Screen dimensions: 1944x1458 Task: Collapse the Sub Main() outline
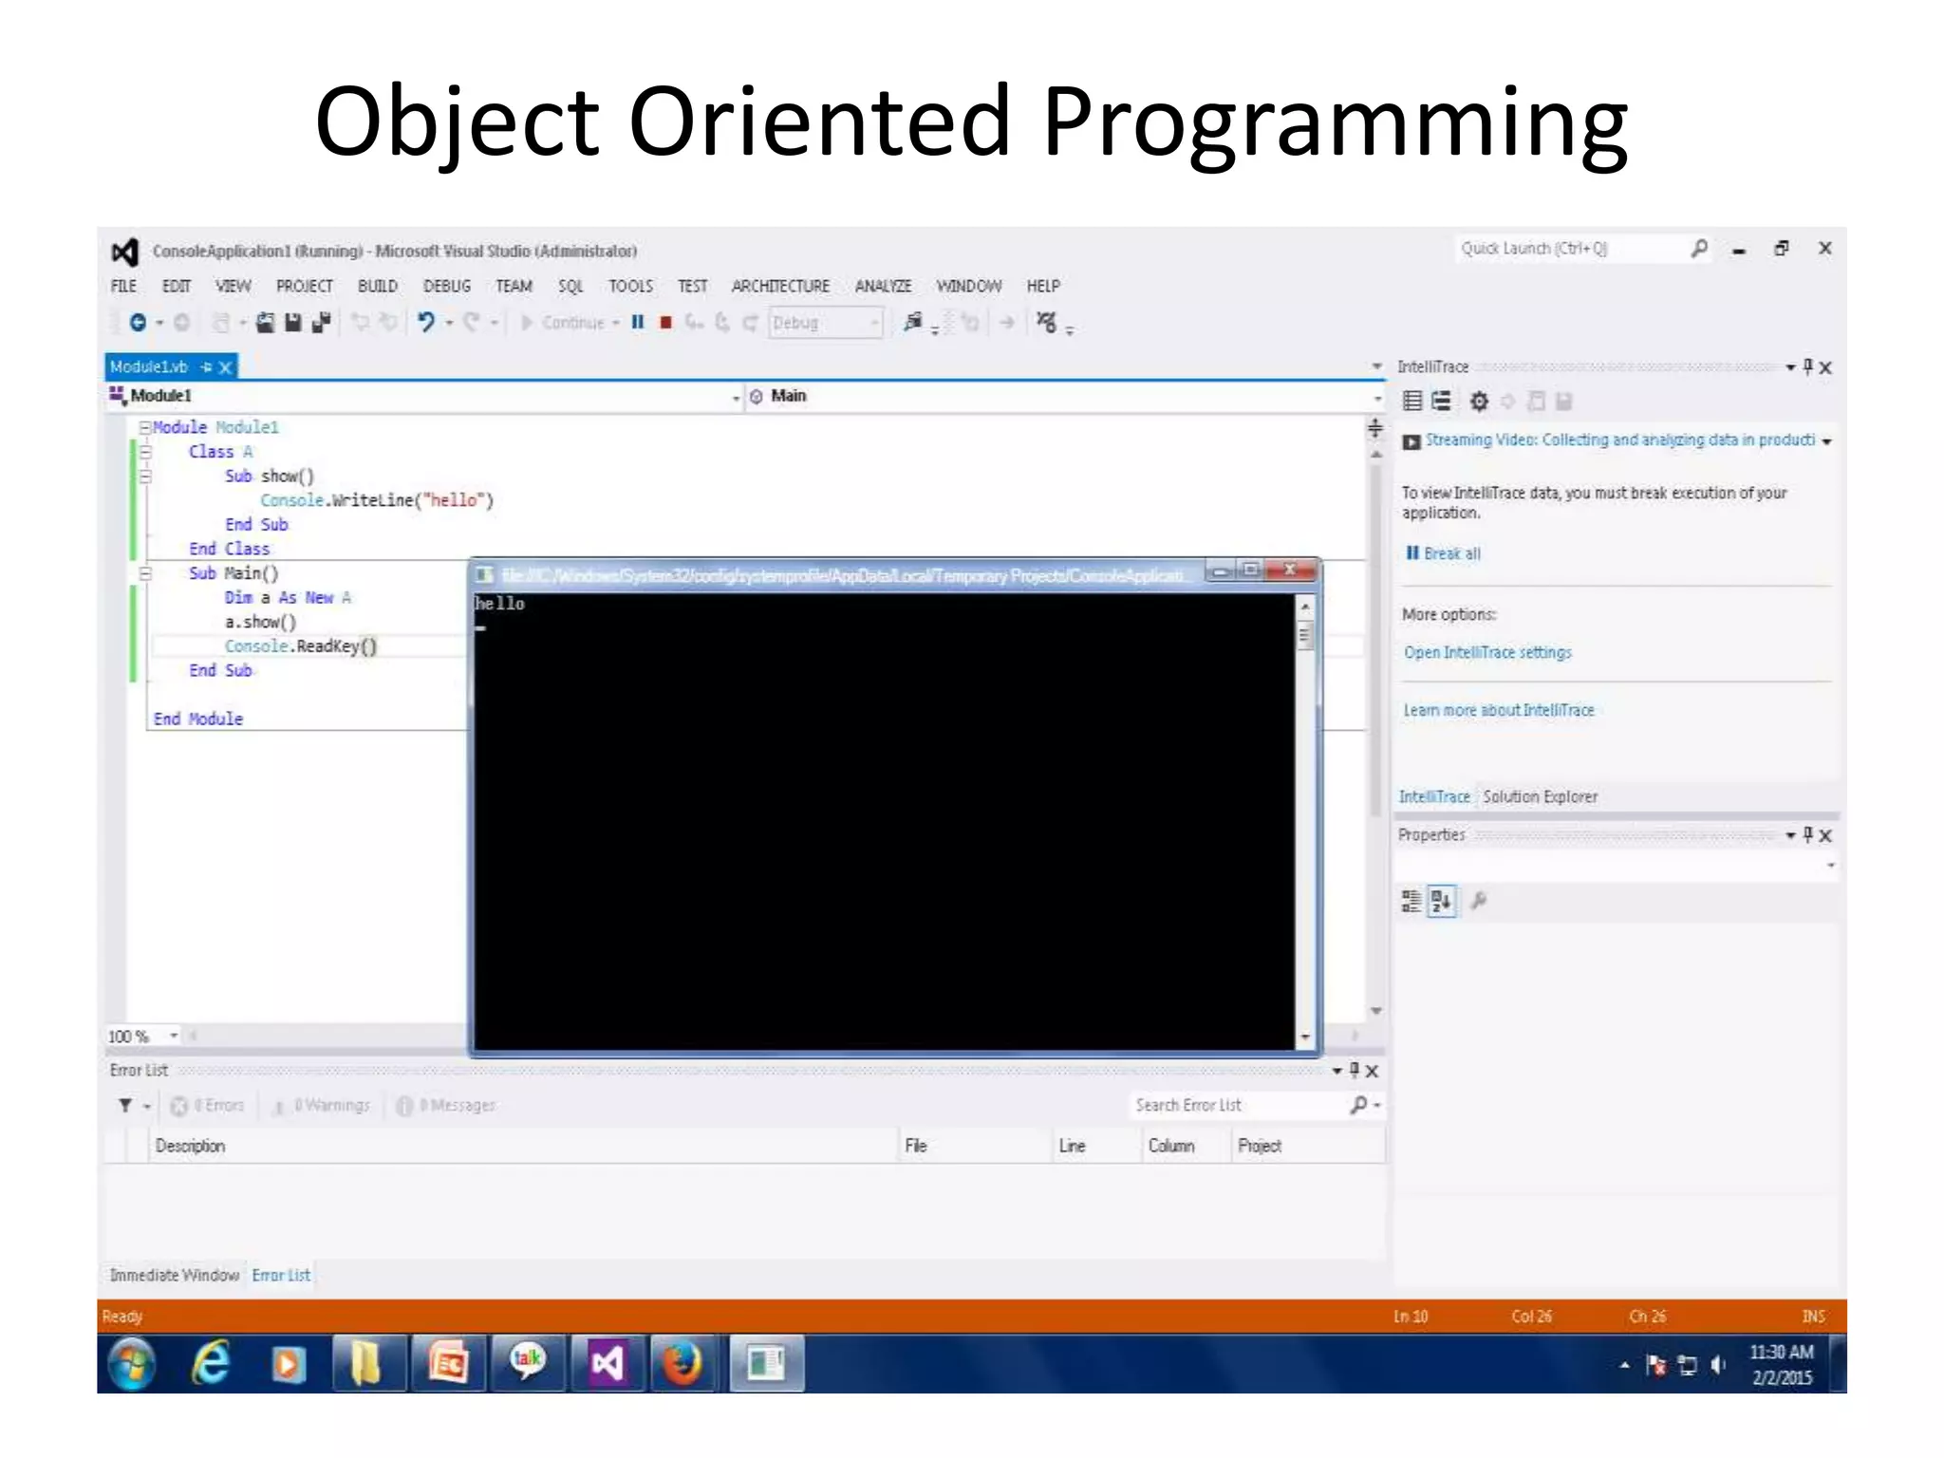click(145, 573)
